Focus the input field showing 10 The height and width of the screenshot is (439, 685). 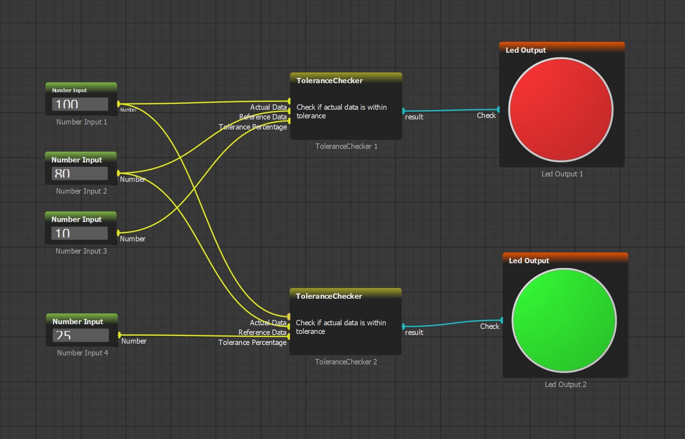coord(80,233)
